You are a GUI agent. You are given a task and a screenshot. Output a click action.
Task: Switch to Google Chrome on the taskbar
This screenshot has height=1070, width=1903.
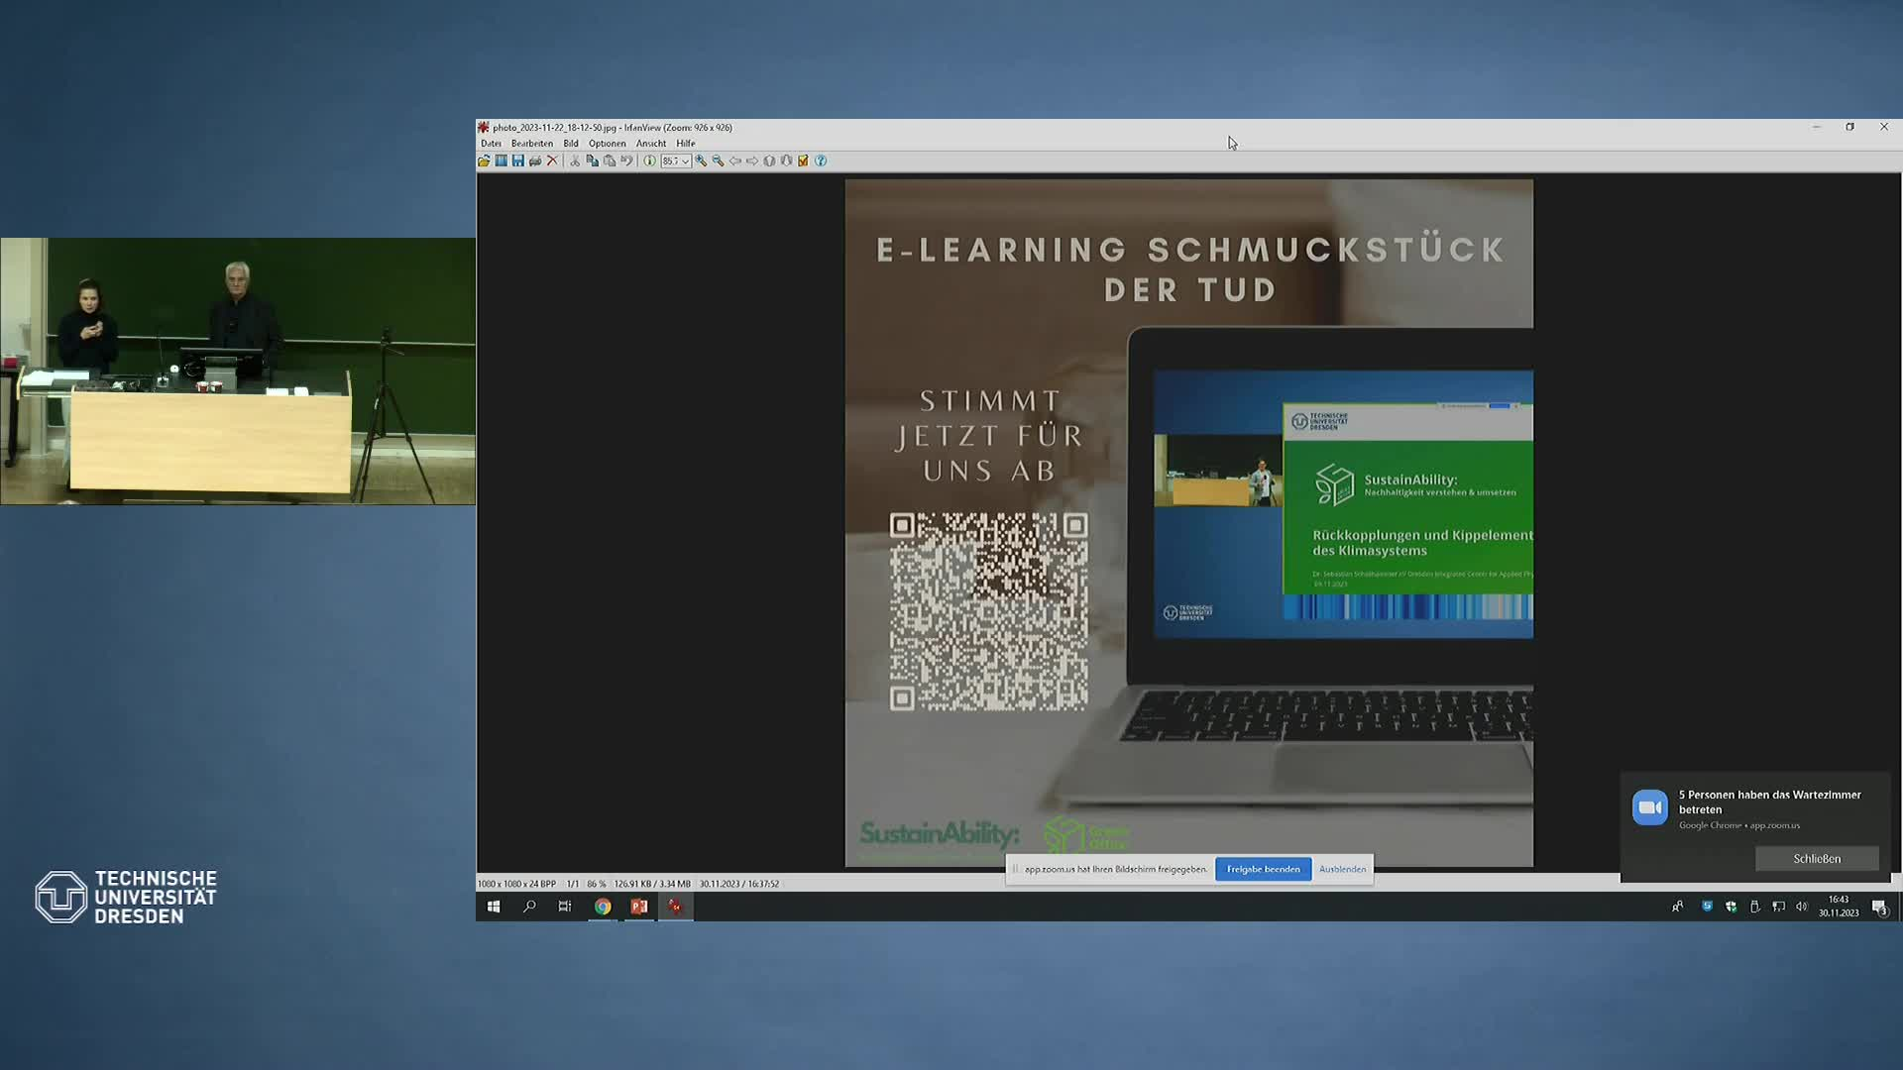click(603, 907)
